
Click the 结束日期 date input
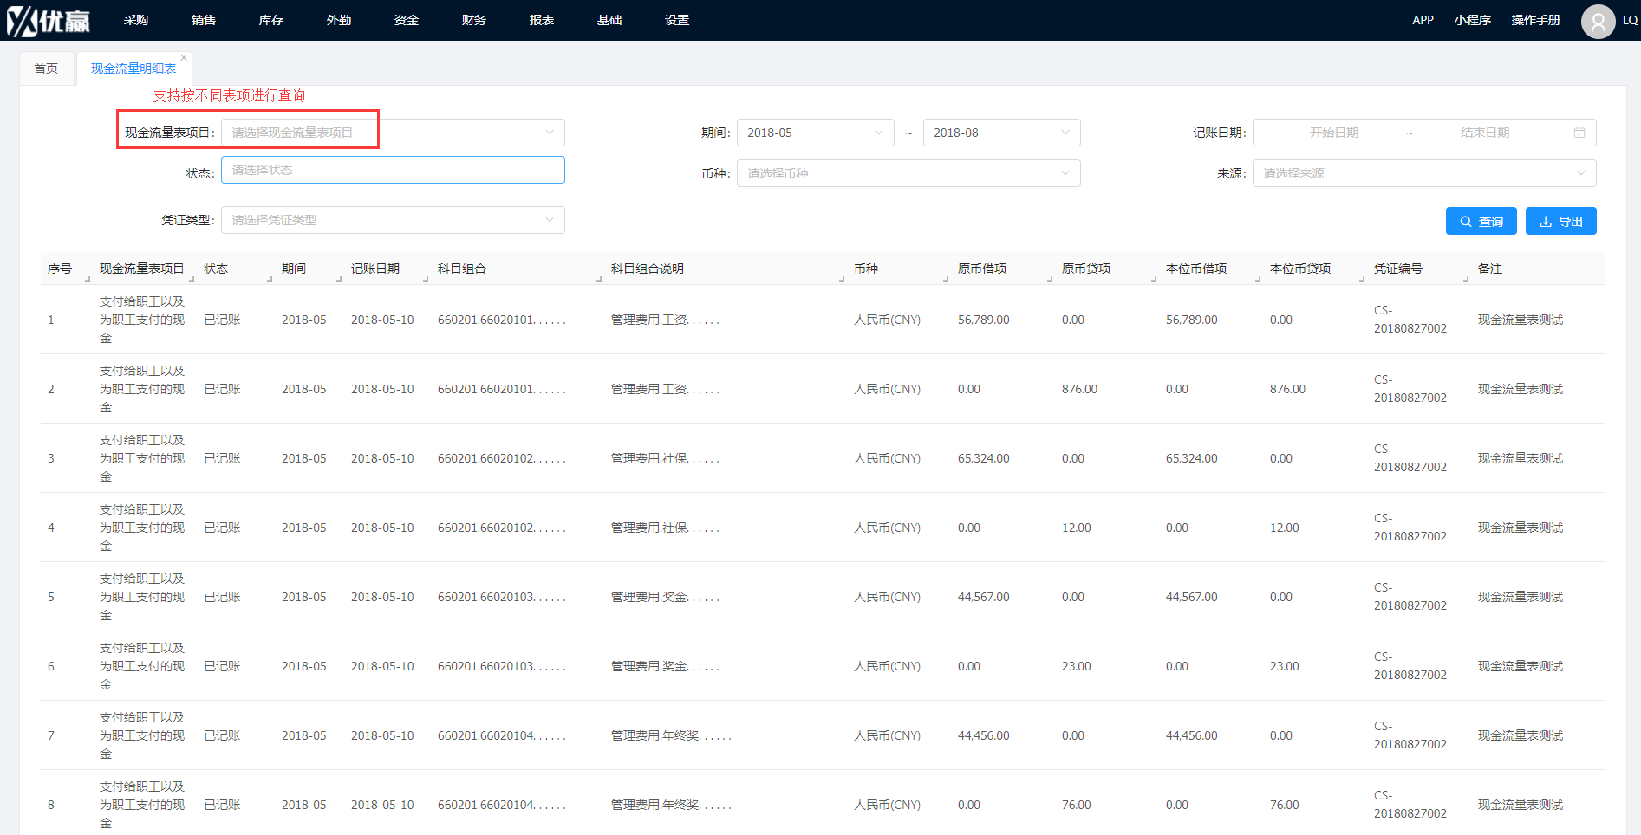[1484, 133]
